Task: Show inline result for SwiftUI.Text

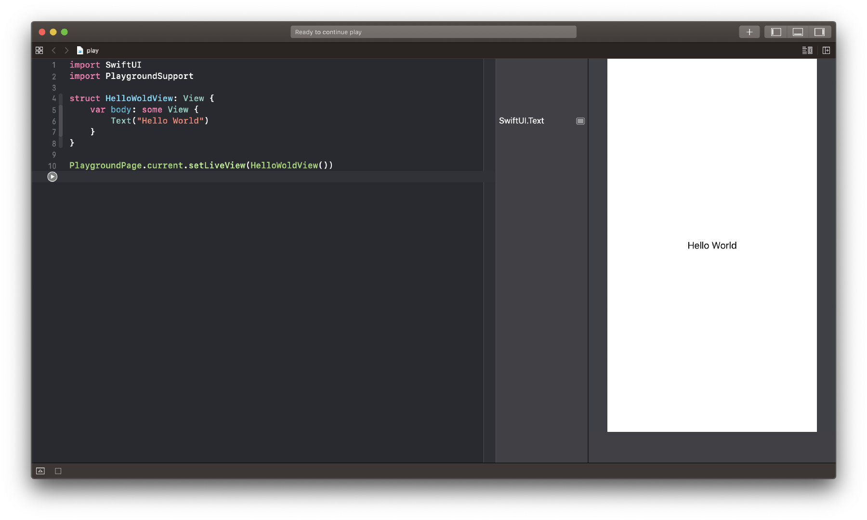Action: pyautogui.click(x=580, y=121)
